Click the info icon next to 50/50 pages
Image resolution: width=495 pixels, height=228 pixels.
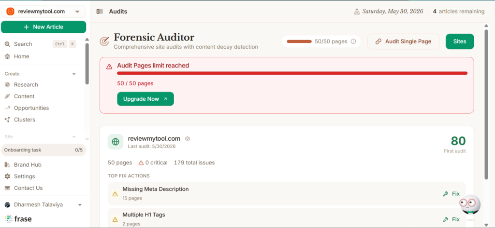click(x=353, y=41)
